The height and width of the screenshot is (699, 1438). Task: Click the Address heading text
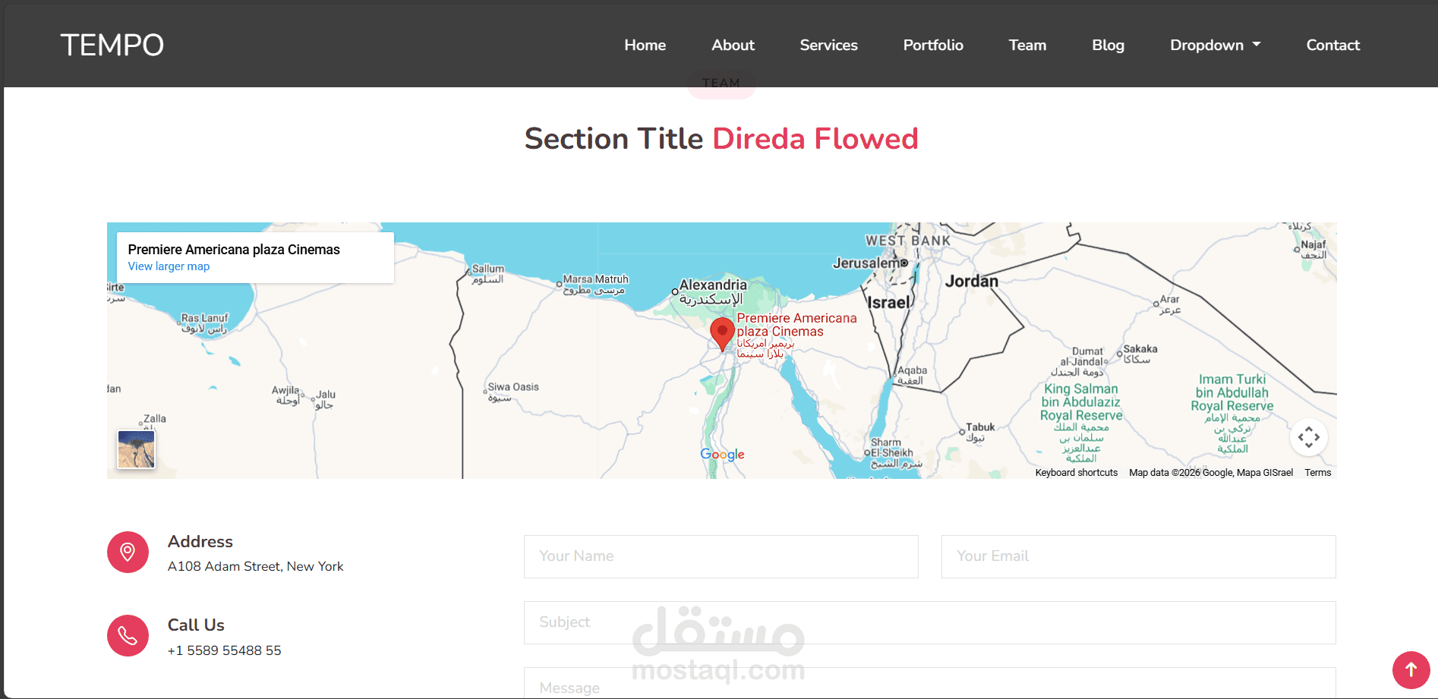(x=200, y=542)
